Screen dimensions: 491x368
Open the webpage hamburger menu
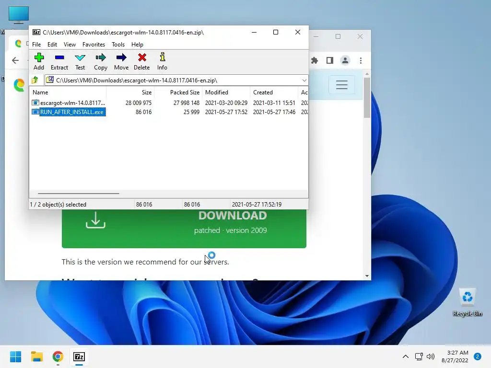(341, 84)
